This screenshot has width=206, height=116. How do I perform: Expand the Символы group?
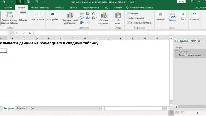pyautogui.click(x=194, y=17)
